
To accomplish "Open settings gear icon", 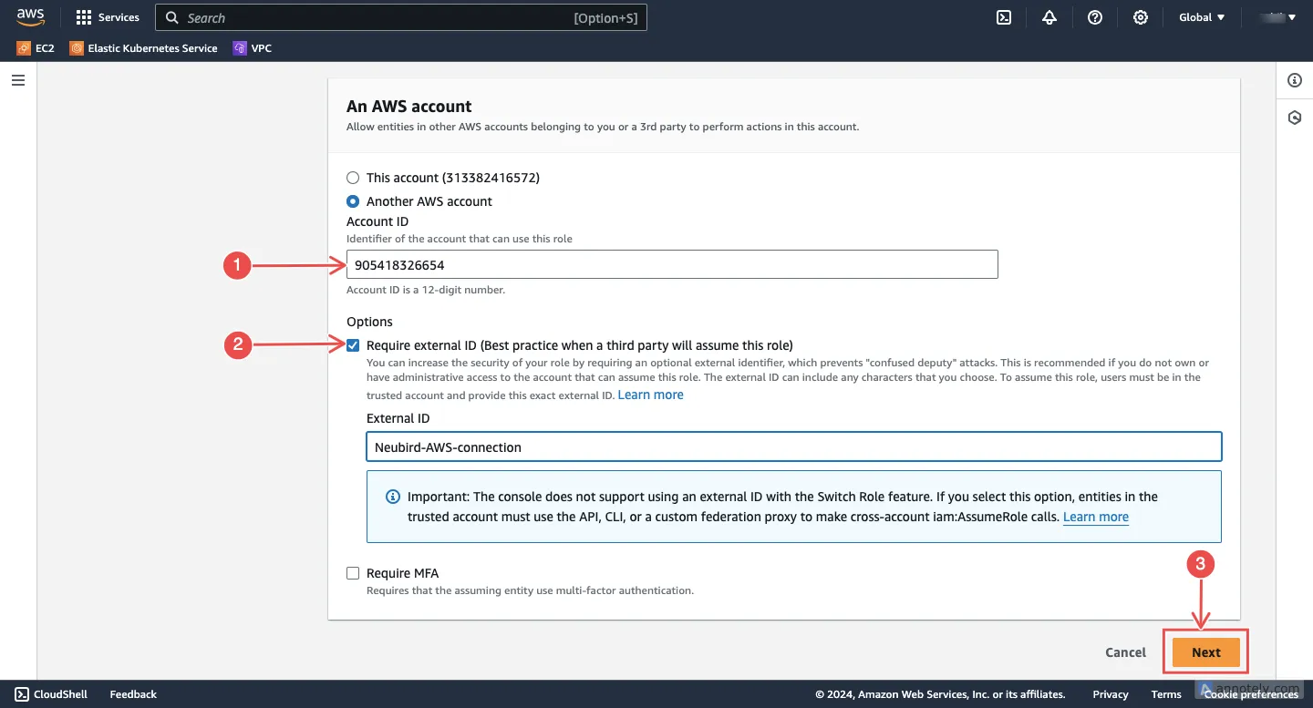I will click(1141, 17).
